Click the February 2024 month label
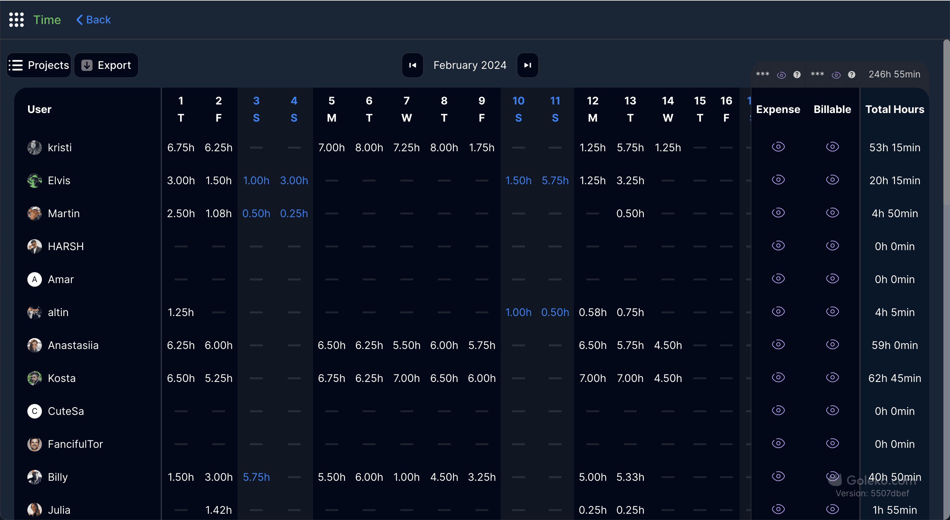Image resolution: width=950 pixels, height=520 pixels. pyautogui.click(x=470, y=65)
